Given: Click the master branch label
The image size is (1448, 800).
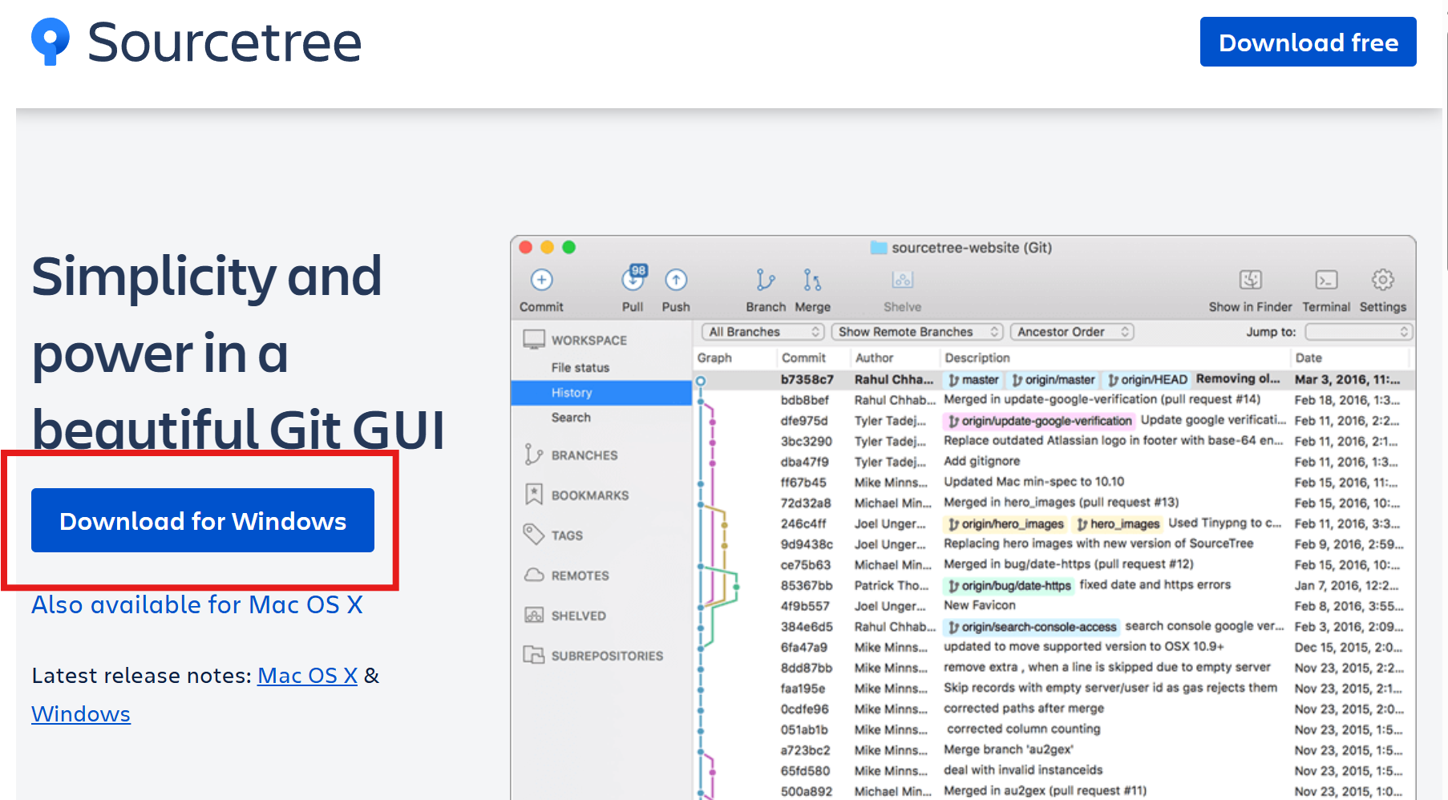Looking at the screenshot, I should [973, 379].
